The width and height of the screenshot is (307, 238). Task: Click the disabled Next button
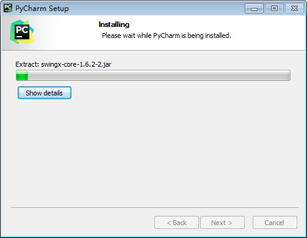coord(222,223)
